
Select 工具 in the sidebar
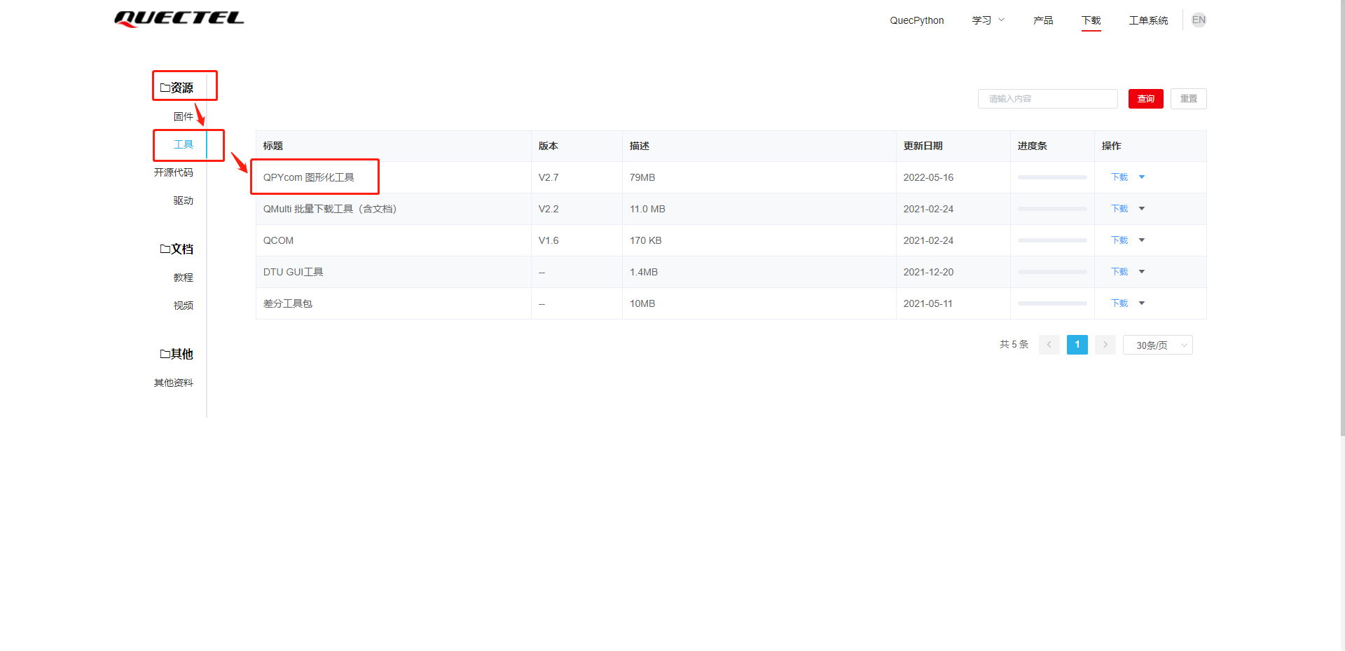point(184,144)
